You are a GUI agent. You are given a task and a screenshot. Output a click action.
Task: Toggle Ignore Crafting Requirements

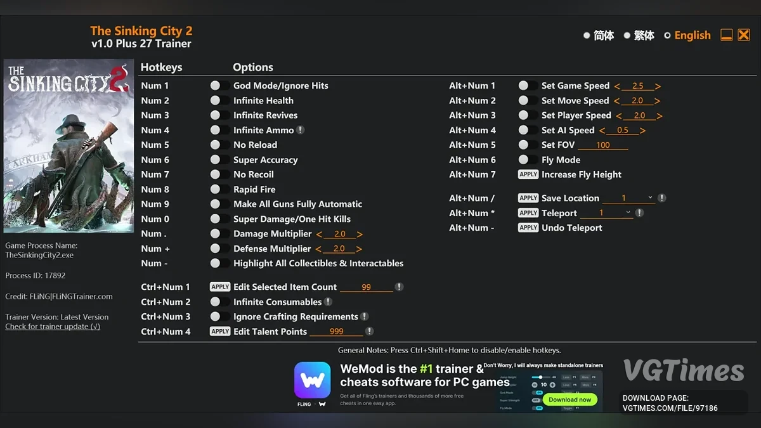point(219,316)
